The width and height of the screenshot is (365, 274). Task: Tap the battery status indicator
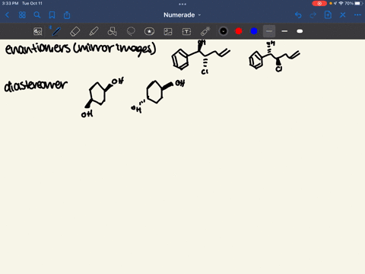(359, 3)
